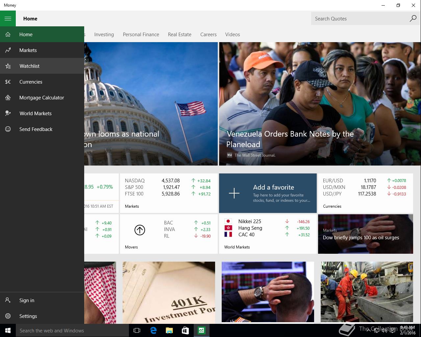Screen dimensions: 421x337
Task: Launch Microsoft Edge from taskbar
Action: pyautogui.click(x=153, y=330)
